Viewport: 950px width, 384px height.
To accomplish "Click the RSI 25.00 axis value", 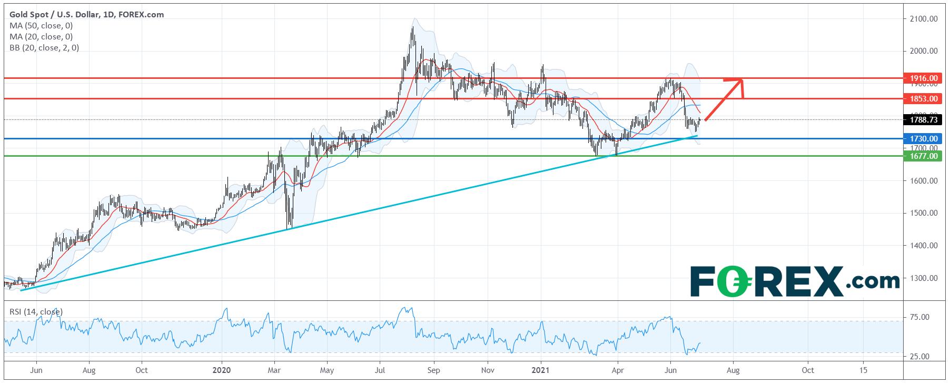I will (x=920, y=357).
